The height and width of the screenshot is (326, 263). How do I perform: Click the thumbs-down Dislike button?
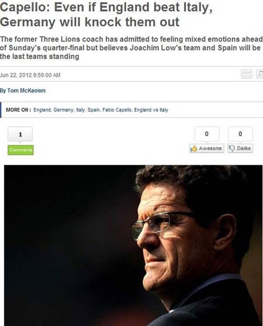click(x=240, y=148)
